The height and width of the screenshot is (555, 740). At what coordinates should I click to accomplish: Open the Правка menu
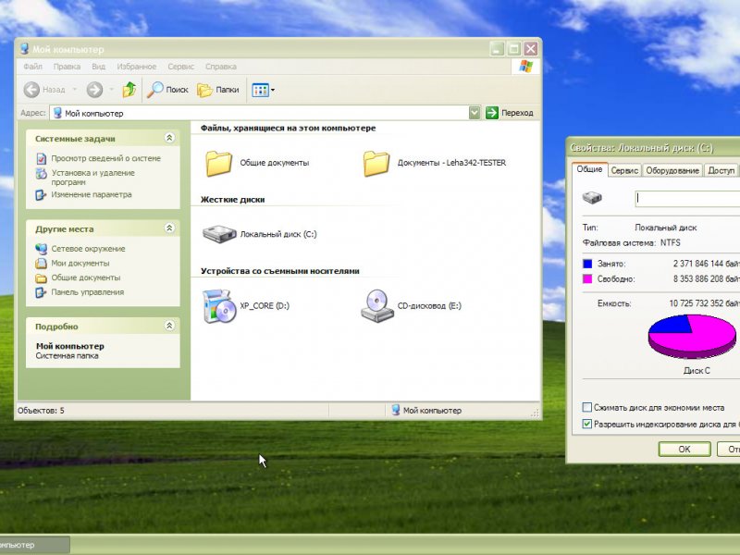point(67,67)
